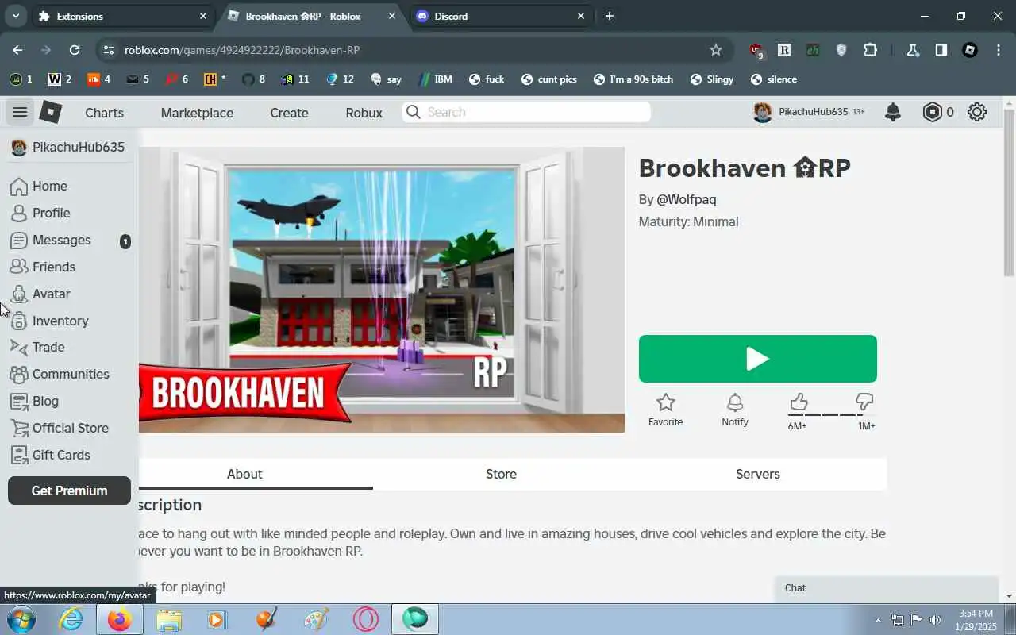Click the Chrome profile avatar icon

coord(970,50)
